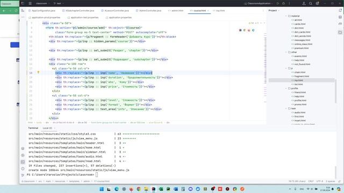Open audio.html in the task folder
Image resolution: width=344 pixels, height=193 pixels.
click(298, 113)
